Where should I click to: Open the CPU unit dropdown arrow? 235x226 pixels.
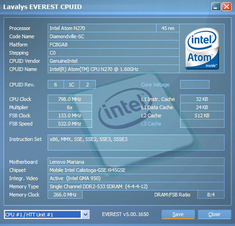pyautogui.click(x=85, y=215)
